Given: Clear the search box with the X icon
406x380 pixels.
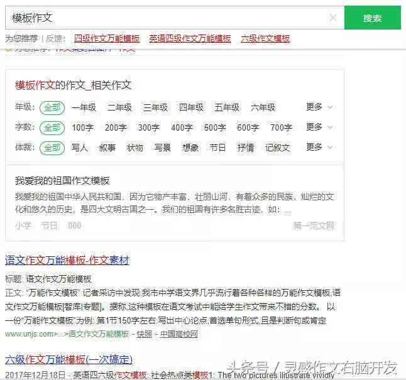Looking at the screenshot, I should pos(332,18).
